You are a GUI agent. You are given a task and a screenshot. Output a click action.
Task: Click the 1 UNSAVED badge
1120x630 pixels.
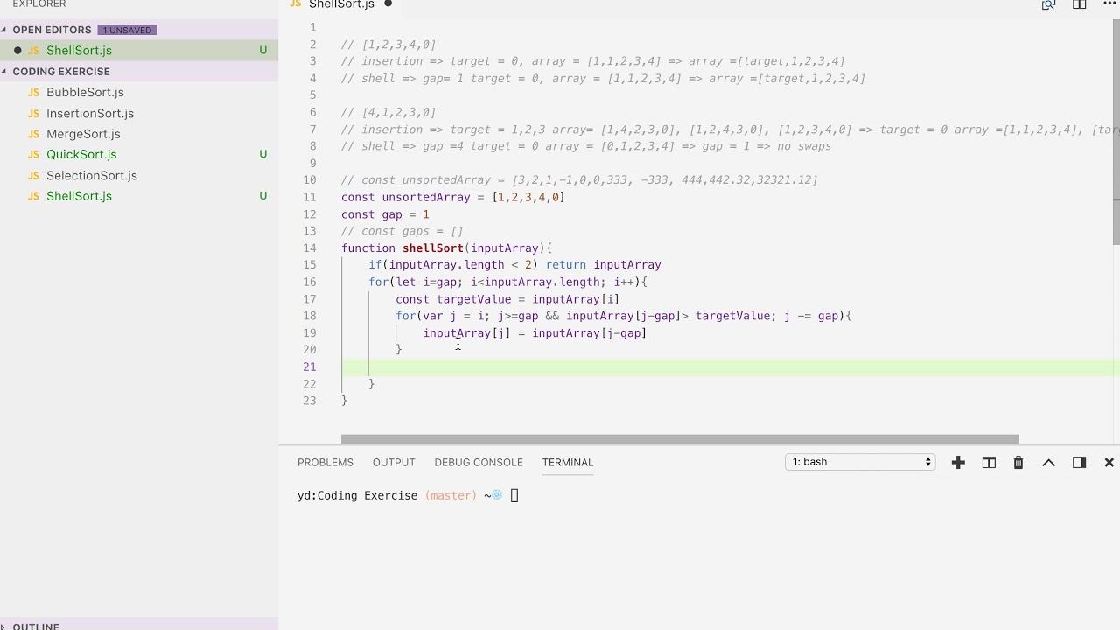[x=127, y=30]
